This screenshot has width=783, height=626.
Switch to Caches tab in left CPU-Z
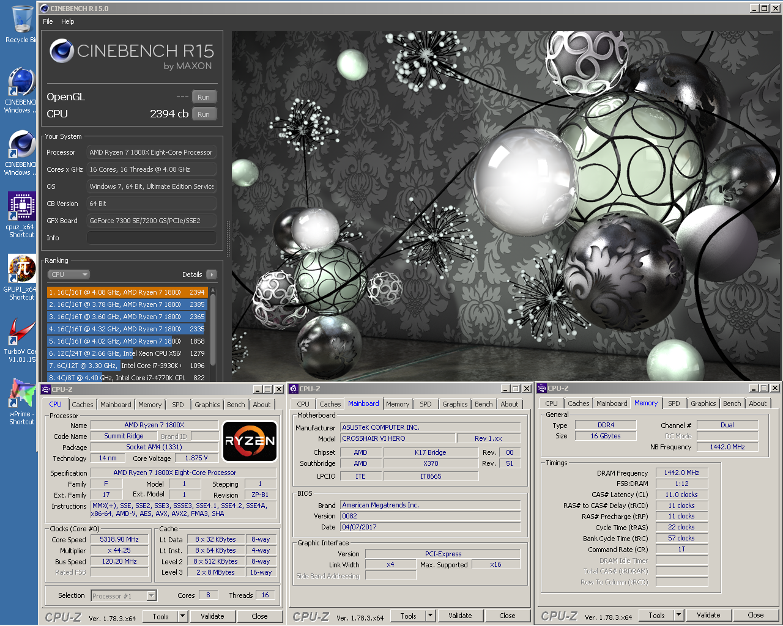(83, 405)
